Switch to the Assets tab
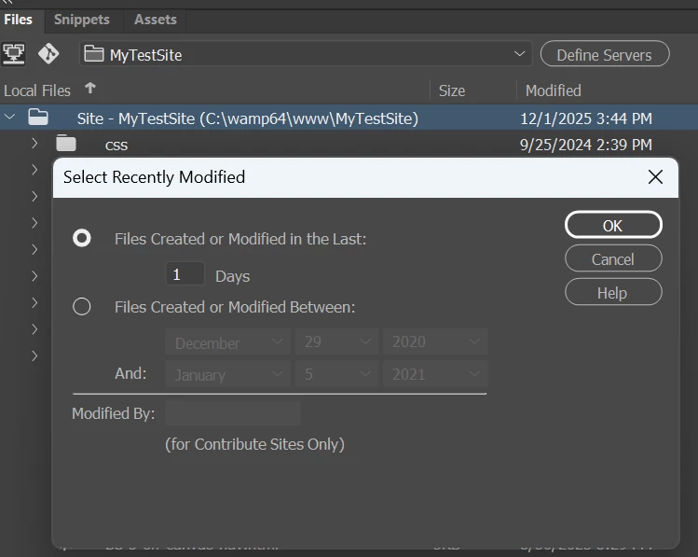This screenshot has height=557, width=698. coord(156,20)
